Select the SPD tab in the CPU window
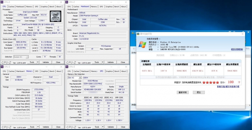Viewport: 252px width, 130px height. [x=37, y=7]
